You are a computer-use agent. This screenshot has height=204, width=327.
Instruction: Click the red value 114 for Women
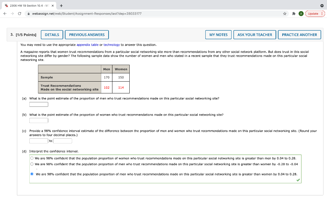(121, 87)
